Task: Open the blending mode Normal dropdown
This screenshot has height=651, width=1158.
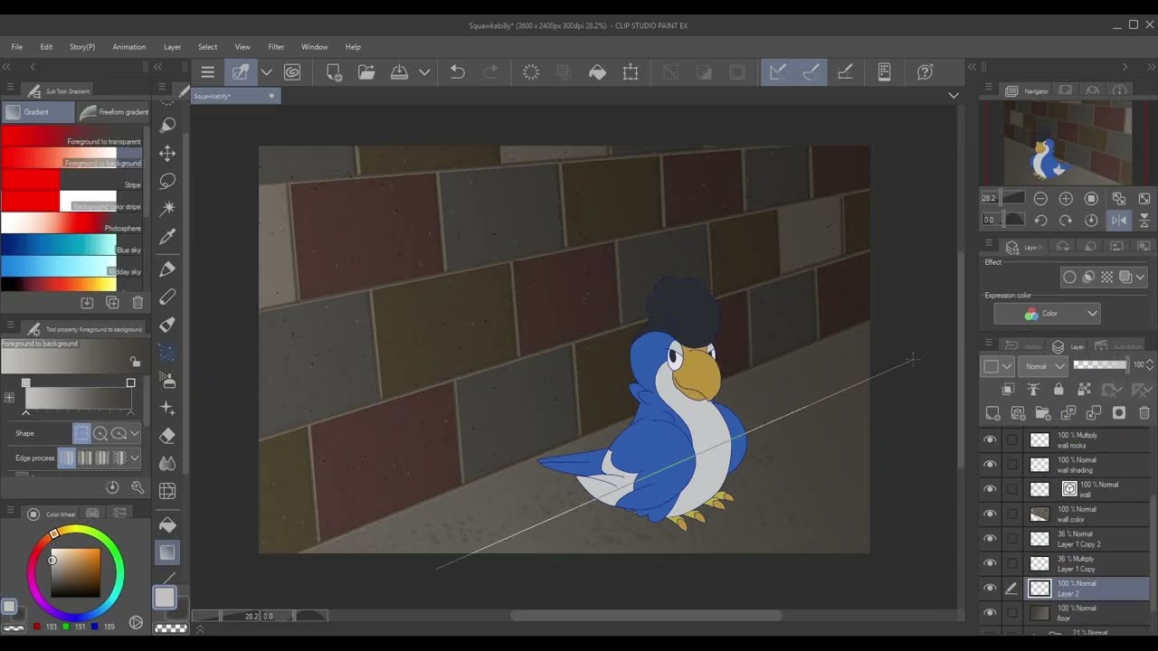Action: [x=1043, y=365]
